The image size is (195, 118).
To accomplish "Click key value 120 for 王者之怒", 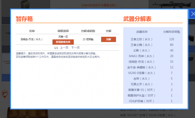I will [x=172, y=39].
